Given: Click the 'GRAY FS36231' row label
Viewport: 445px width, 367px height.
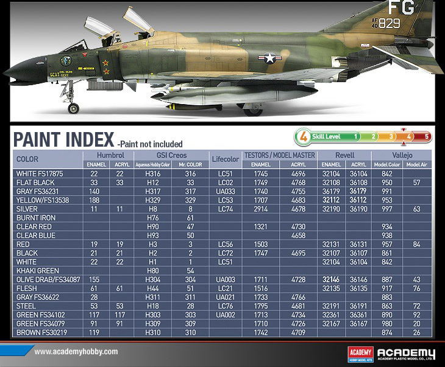Looking at the screenshot, I should 37,191.
